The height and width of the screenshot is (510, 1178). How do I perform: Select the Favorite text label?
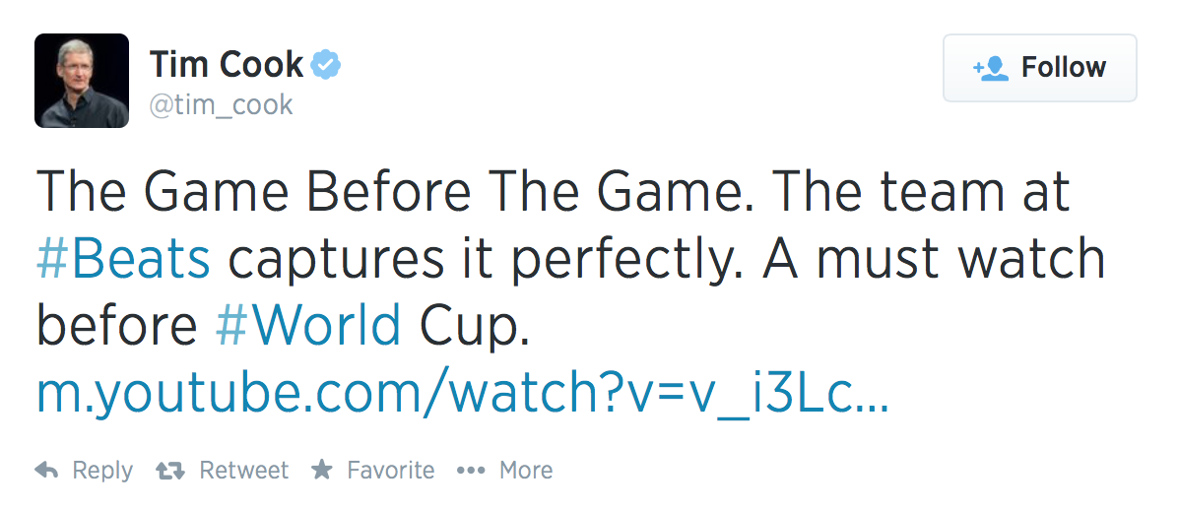click(x=390, y=471)
